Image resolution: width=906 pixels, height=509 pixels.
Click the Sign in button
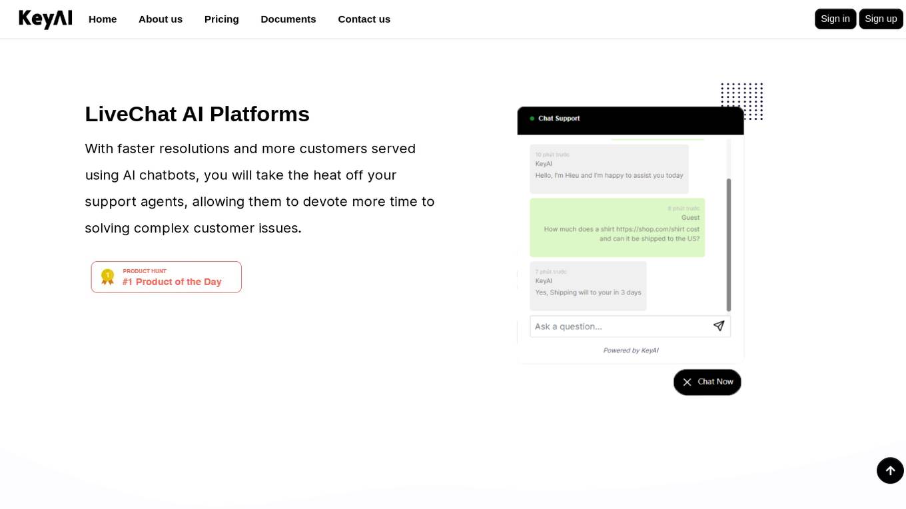(x=835, y=19)
